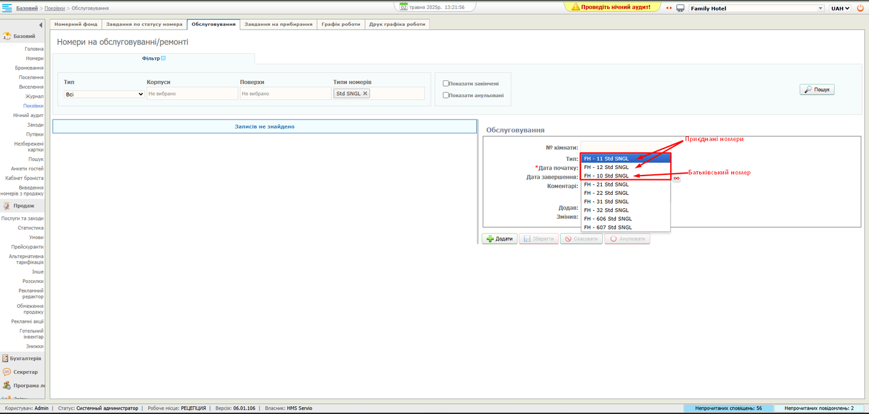The width and height of the screenshot is (869, 414).
Task: Open the Family Hotel selector dropdown
Action: [756, 8]
